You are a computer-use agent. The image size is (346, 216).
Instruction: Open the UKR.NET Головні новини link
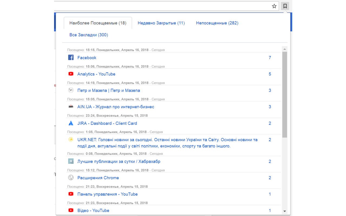167,143
